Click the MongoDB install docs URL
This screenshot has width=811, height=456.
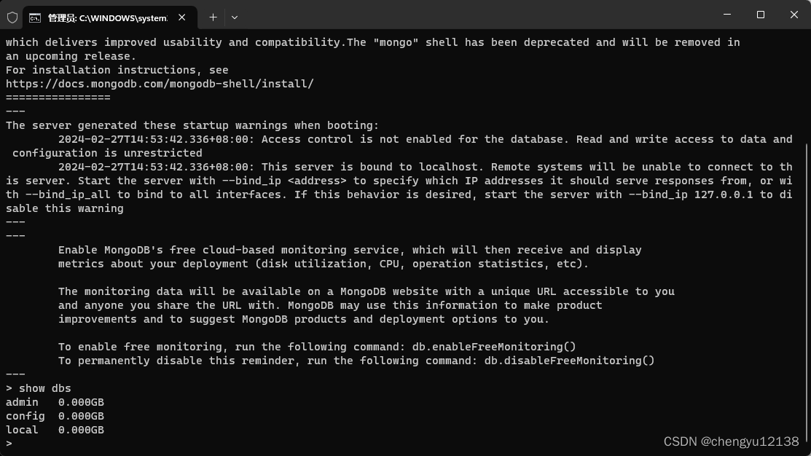pyautogui.click(x=160, y=83)
